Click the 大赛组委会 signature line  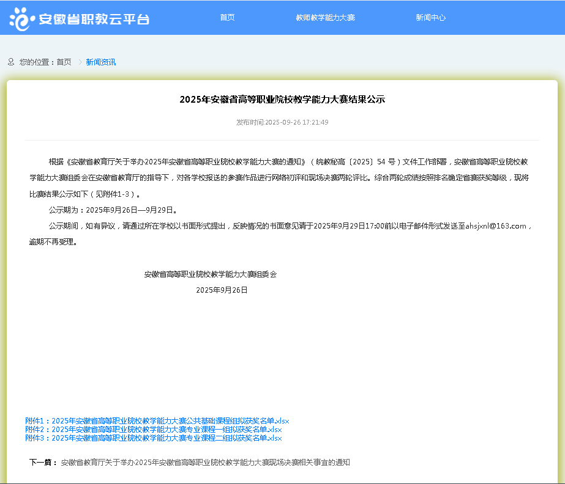coord(210,274)
